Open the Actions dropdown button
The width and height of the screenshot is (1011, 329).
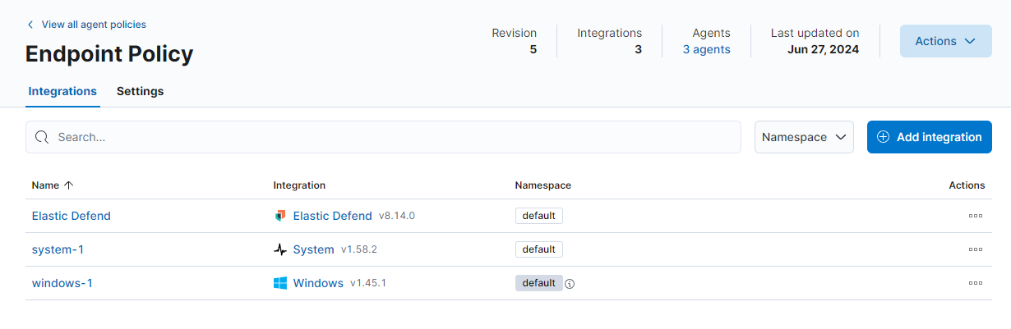[x=945, y=41]
